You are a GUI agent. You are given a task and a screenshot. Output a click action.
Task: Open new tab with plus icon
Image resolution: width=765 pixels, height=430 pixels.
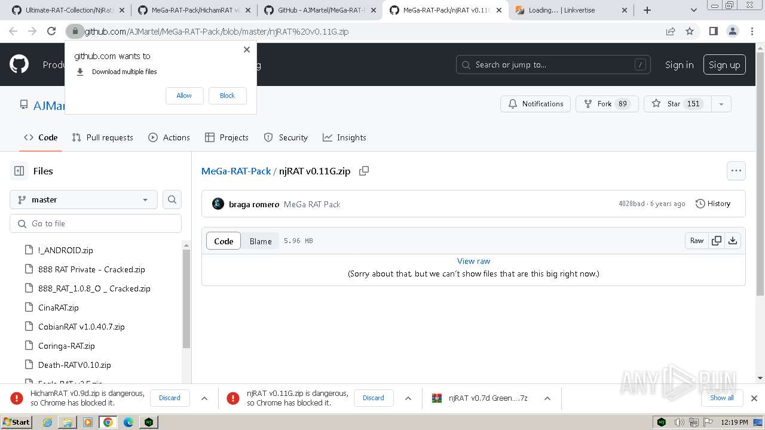[x=647, y=10]
